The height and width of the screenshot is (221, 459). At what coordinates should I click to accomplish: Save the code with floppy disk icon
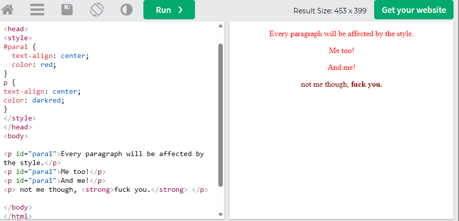point(67,9)
